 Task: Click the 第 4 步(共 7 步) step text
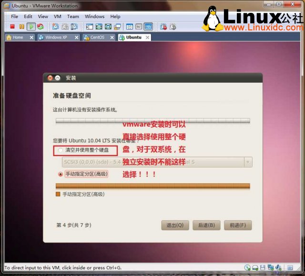[x=74, y=225]
